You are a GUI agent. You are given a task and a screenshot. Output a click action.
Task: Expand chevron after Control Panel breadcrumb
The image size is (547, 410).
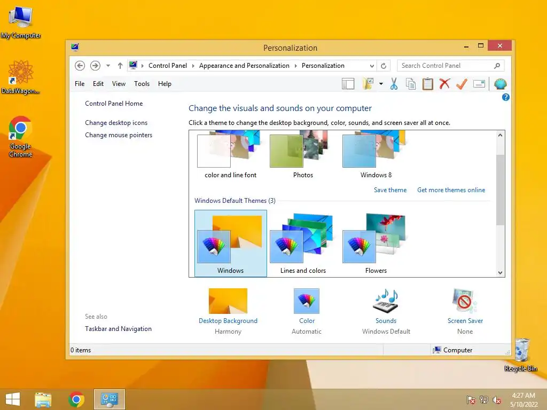(193, 66)
